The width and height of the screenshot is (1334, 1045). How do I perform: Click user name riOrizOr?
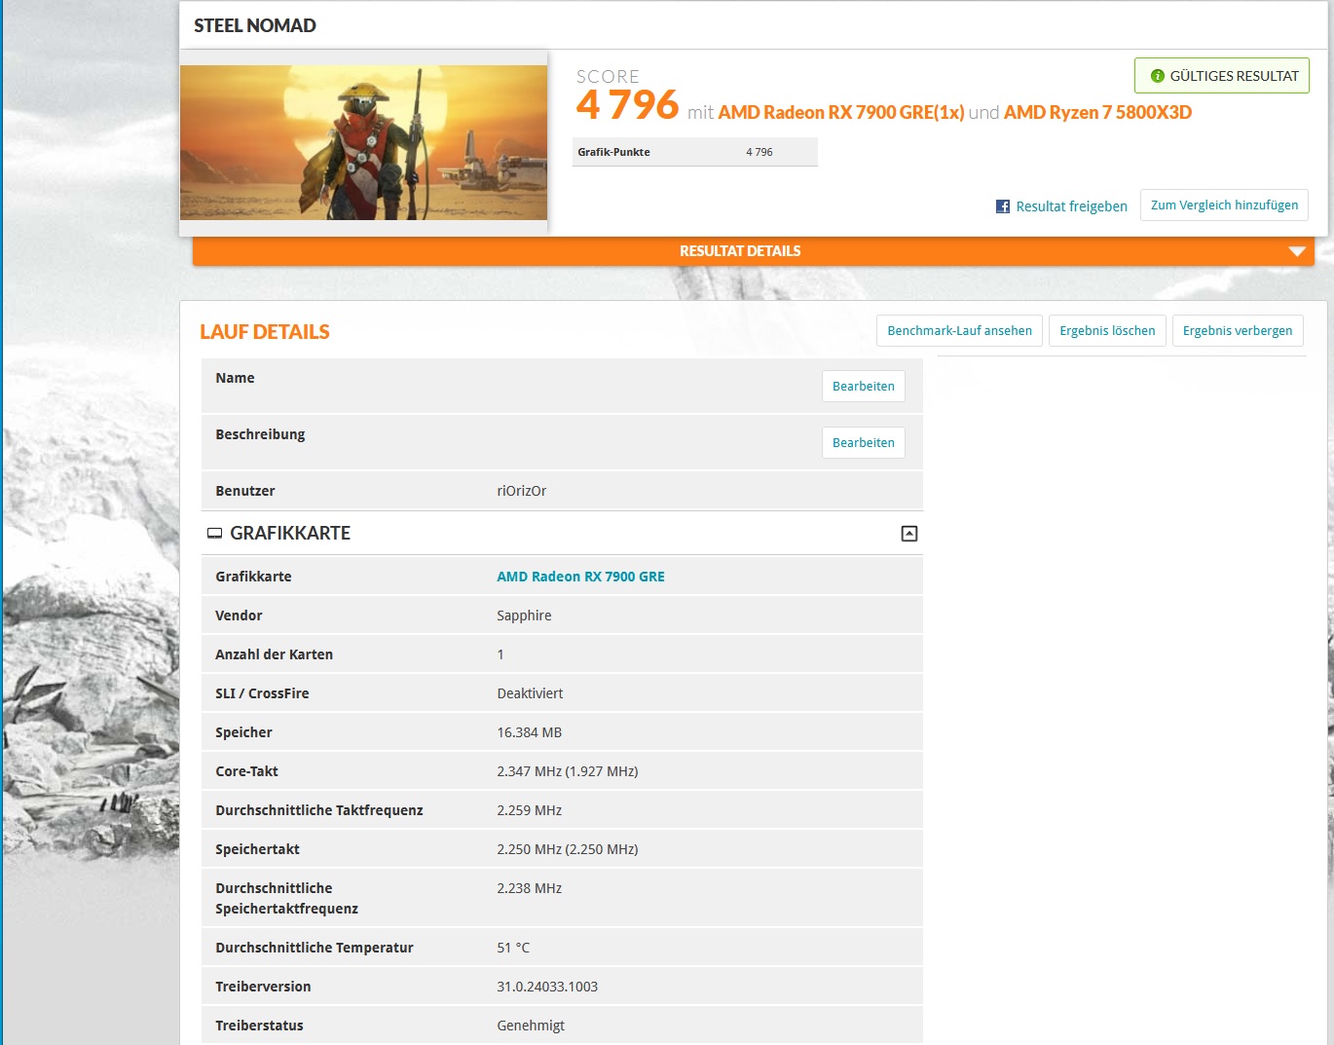pyautogui.click(x=521, y=491)
